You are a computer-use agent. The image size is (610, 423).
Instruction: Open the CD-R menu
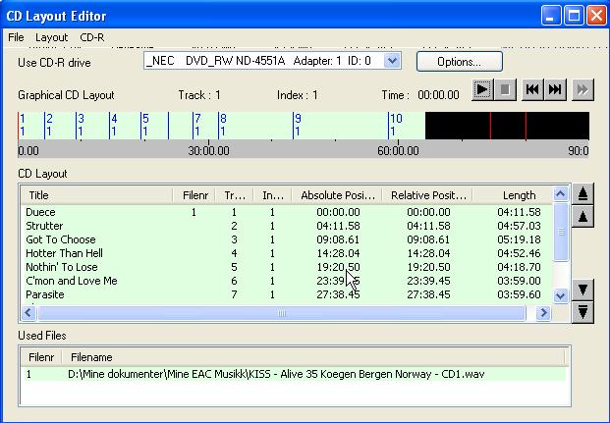click(91, 37)
